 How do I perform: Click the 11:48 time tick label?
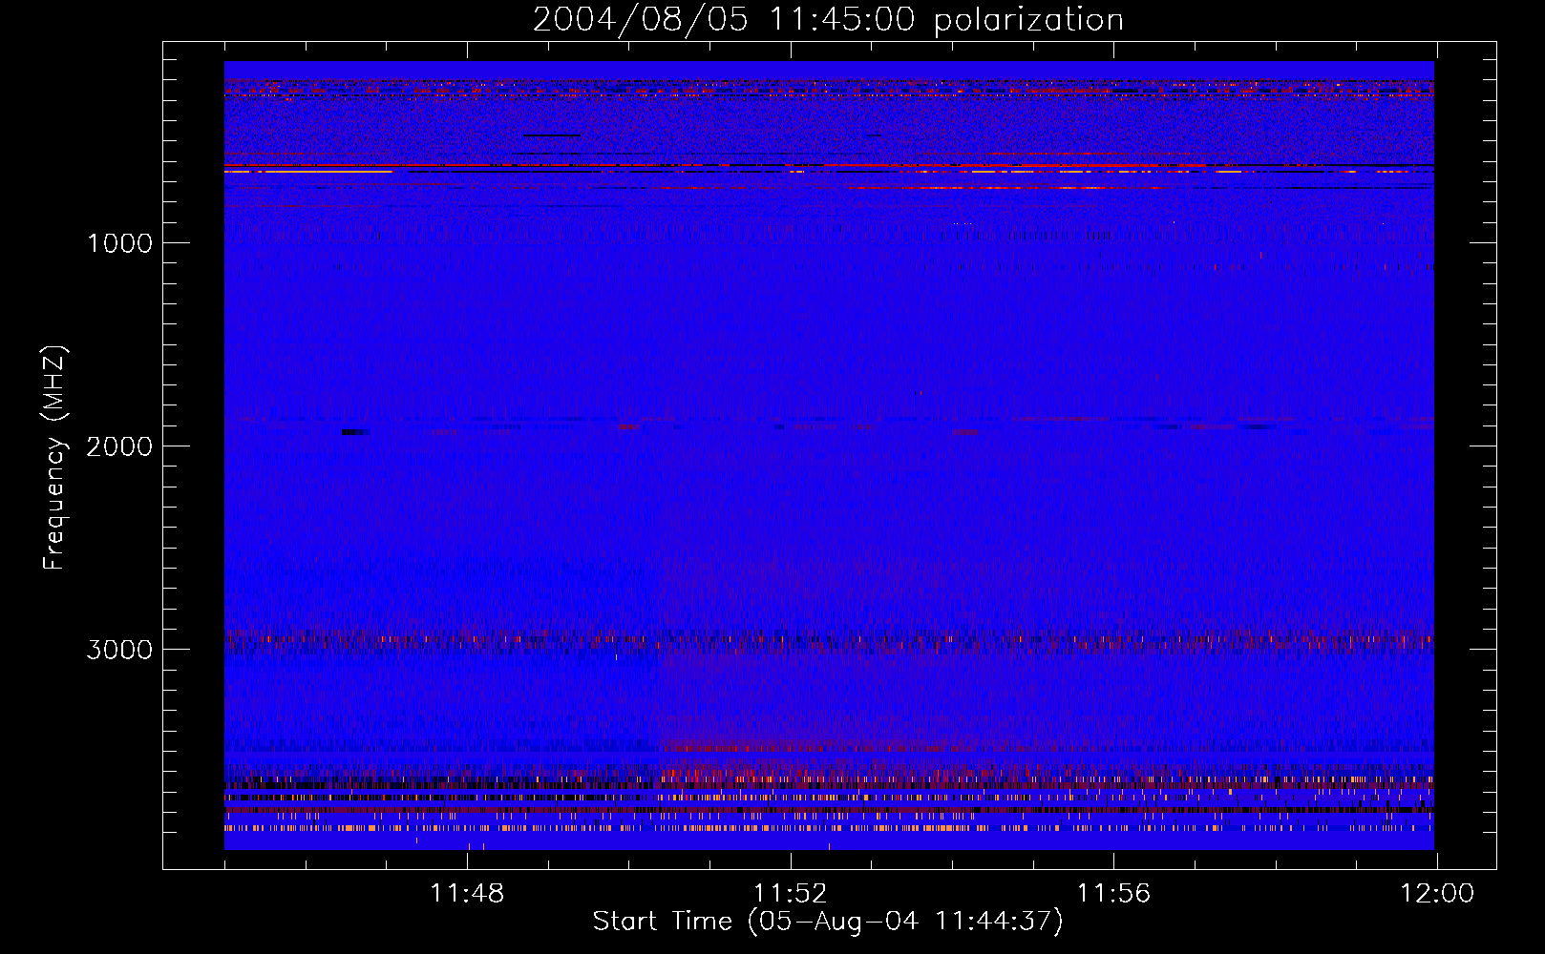tap(467, 894)
